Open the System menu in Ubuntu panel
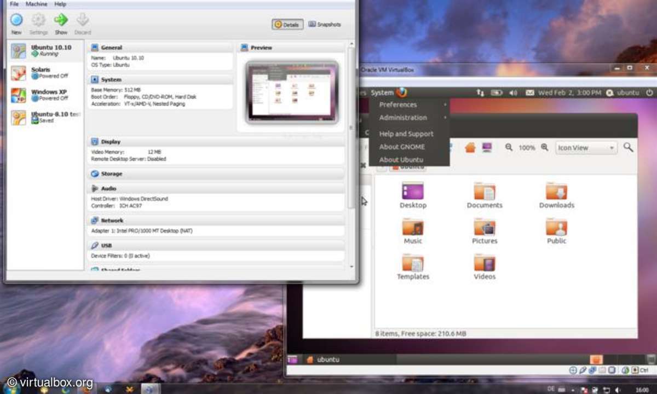The height and width of the screenshot is (394, 657). (x=382, y=92)
